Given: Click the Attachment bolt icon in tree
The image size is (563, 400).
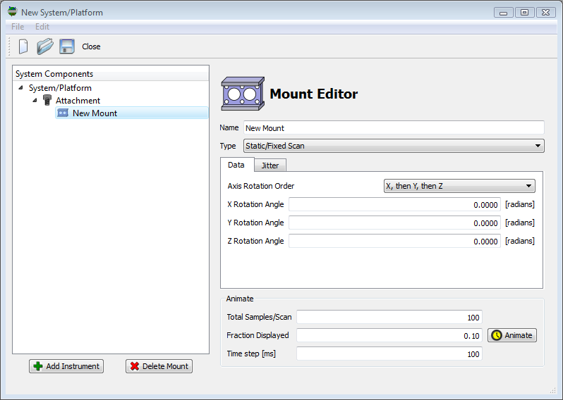Looking at the screenshot, I should click(47, 101).
